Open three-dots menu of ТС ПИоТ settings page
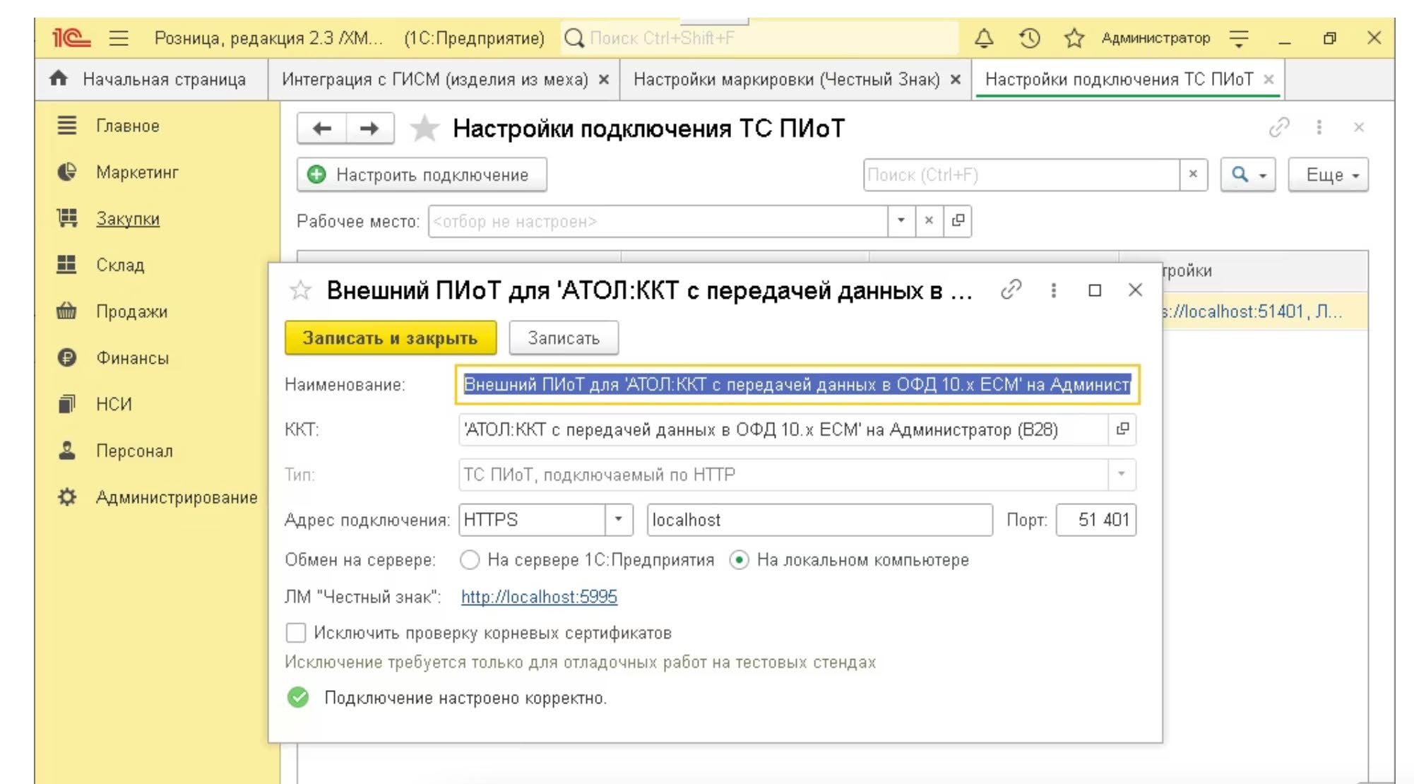 point(1319,128)
